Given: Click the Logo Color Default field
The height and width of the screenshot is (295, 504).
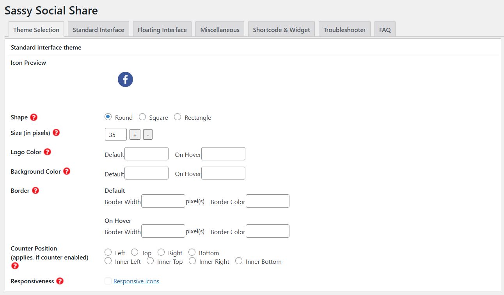Looking at the screenshot, I should point(146,154).
